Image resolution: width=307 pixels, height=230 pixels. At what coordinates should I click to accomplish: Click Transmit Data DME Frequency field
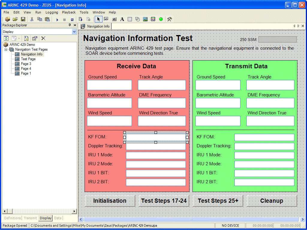[270, 103]
